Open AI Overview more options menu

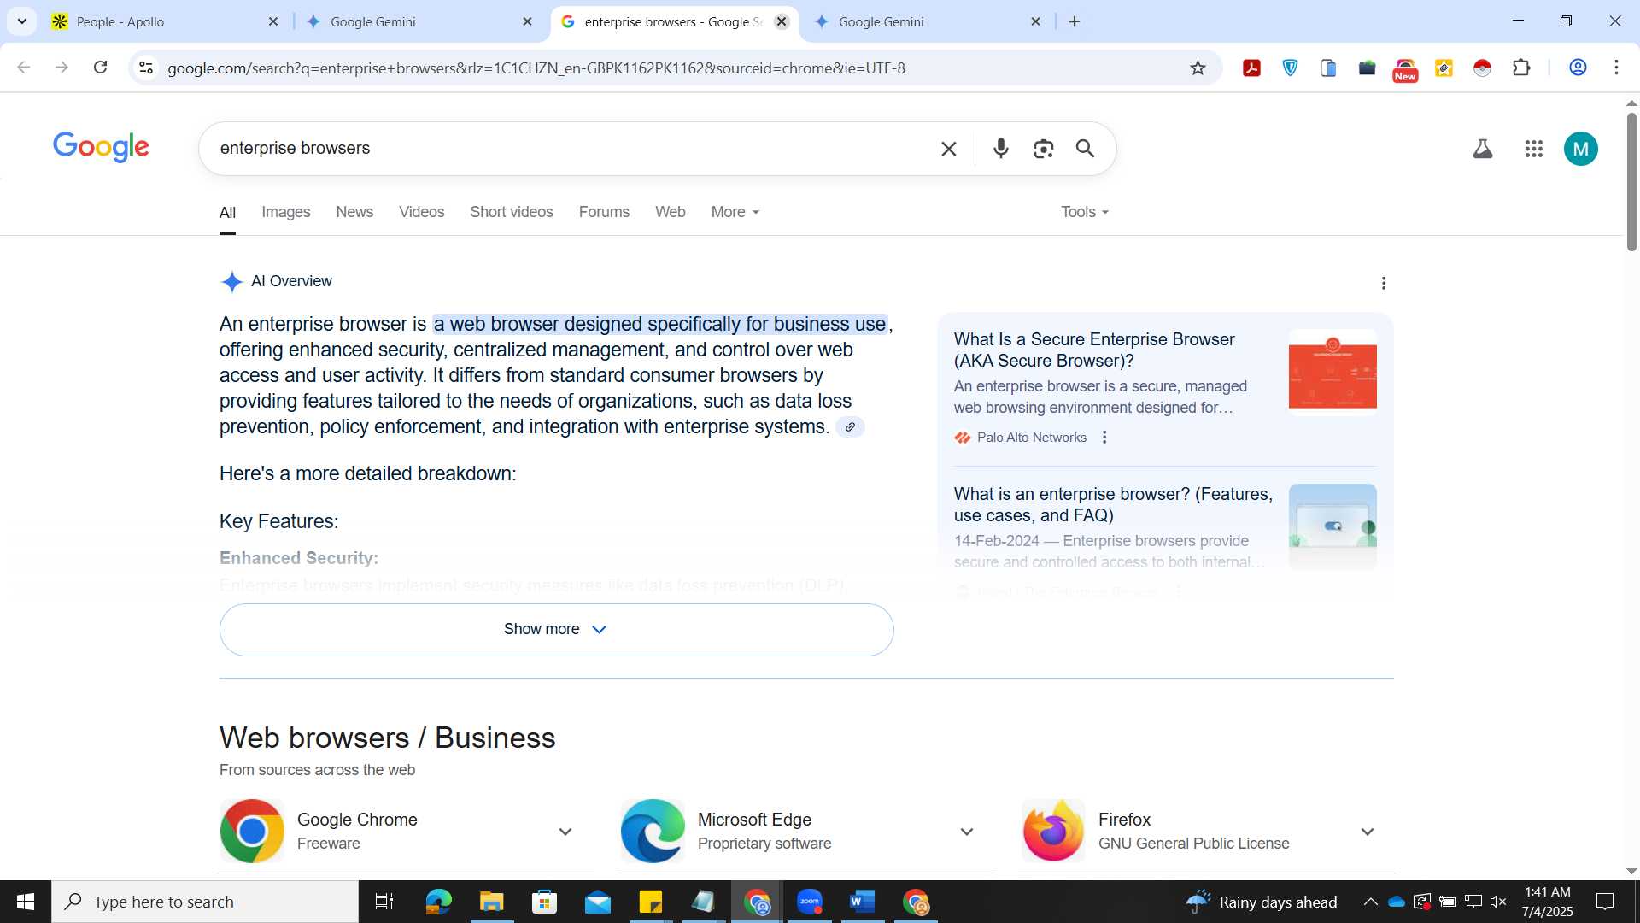1384,283
